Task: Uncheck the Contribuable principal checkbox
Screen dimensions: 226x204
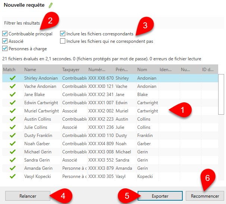Action: tap(5, 34)
